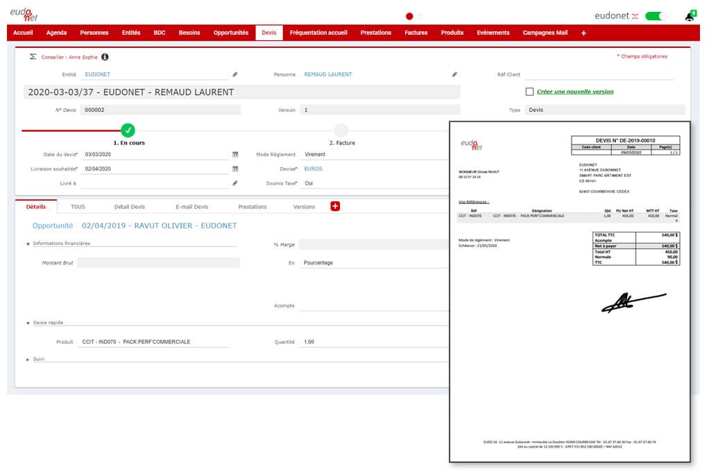Image resolution: width=709 pixels, height=474 pixels.
Task: Open the EUROS currency link
Action: tap(313, 169)
